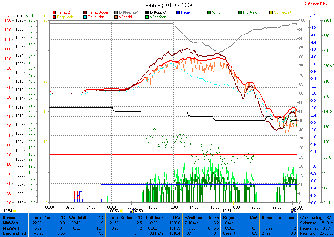Click the sunset icon next to 17:51
This screenshot has height=237, width=334.
pyautogui.click(x=234, y=211)
